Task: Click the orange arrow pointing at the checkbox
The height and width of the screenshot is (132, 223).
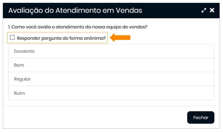Action: point(120,38)
